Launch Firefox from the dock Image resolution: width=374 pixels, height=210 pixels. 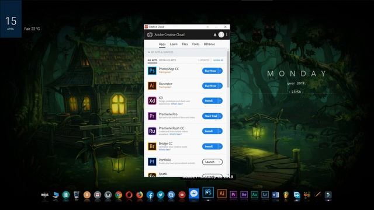click(x=140, y=195)
